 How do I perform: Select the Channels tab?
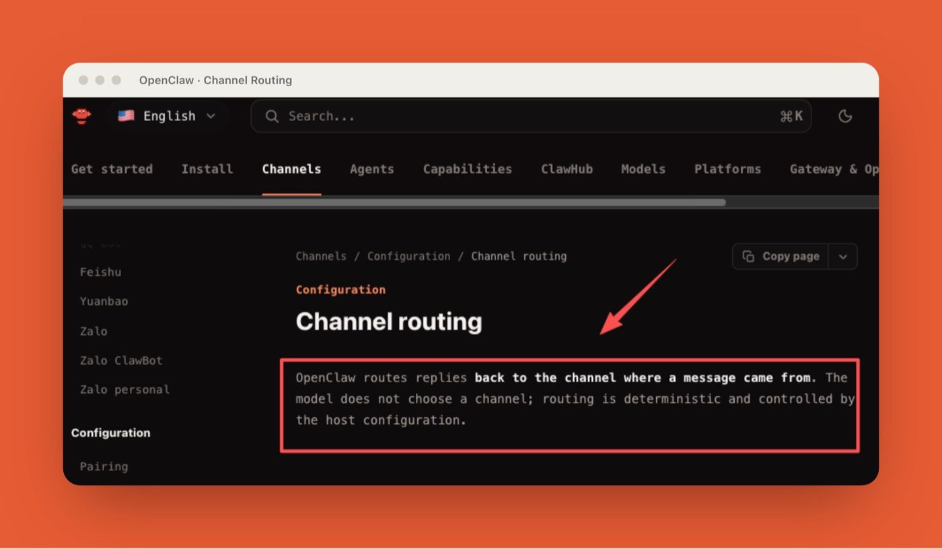(x=291, y=169)
